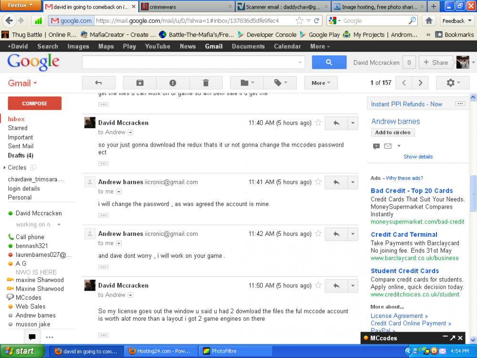Click the blue Google search button
The width and height of the screenshot is (477, 358).
point(329,63)
